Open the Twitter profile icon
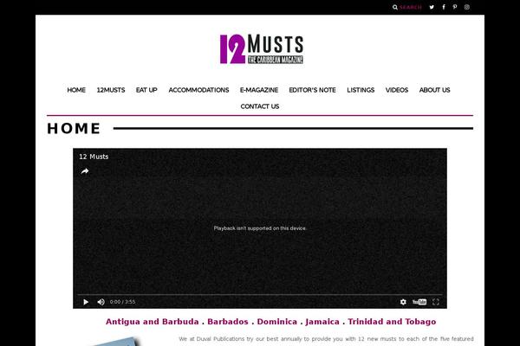 tap(432, 7)
